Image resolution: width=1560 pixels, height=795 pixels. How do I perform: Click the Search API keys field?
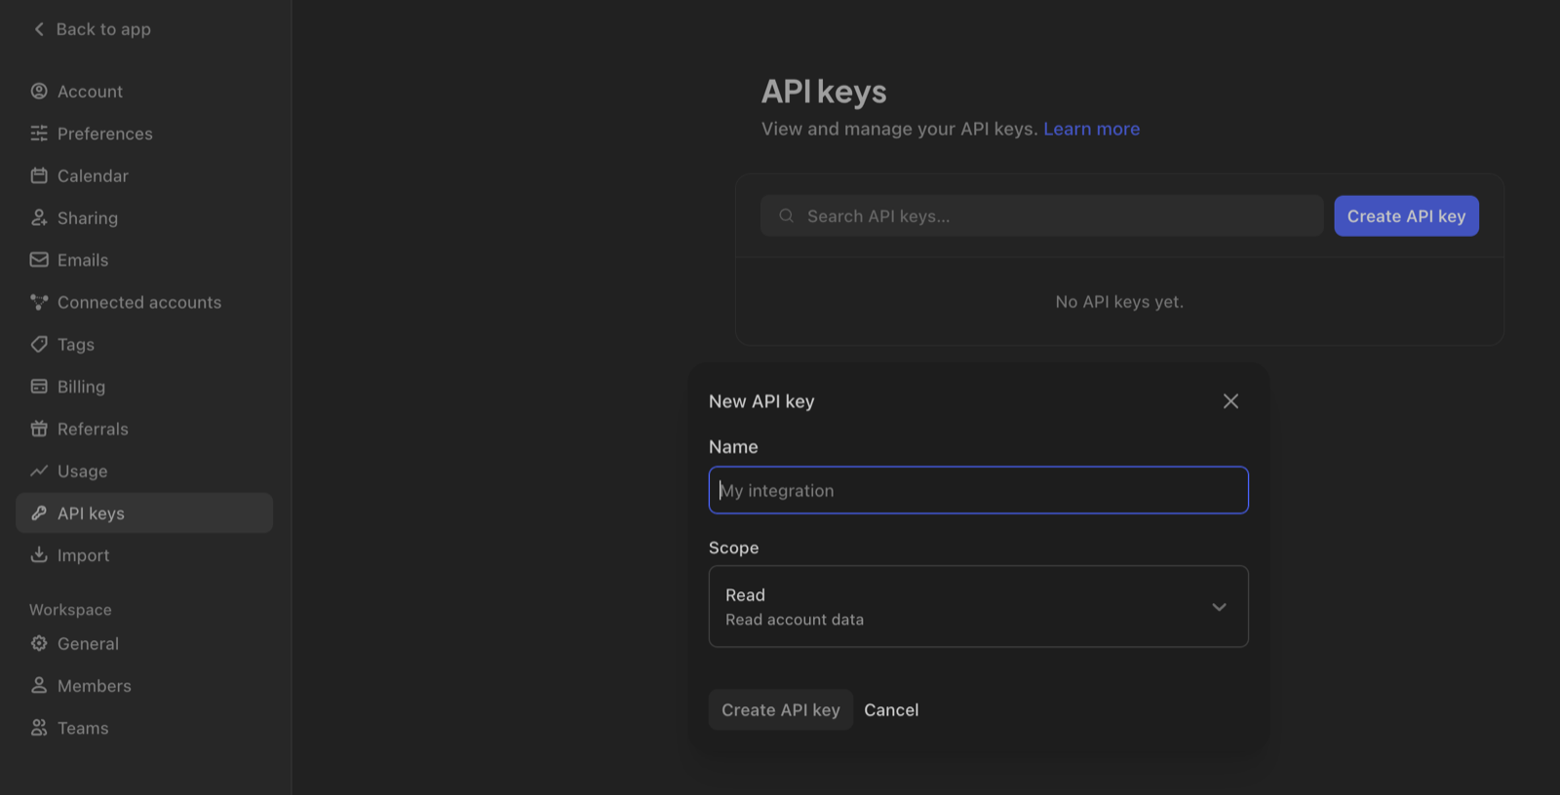pyautogui.click(x=1041, y=216)
